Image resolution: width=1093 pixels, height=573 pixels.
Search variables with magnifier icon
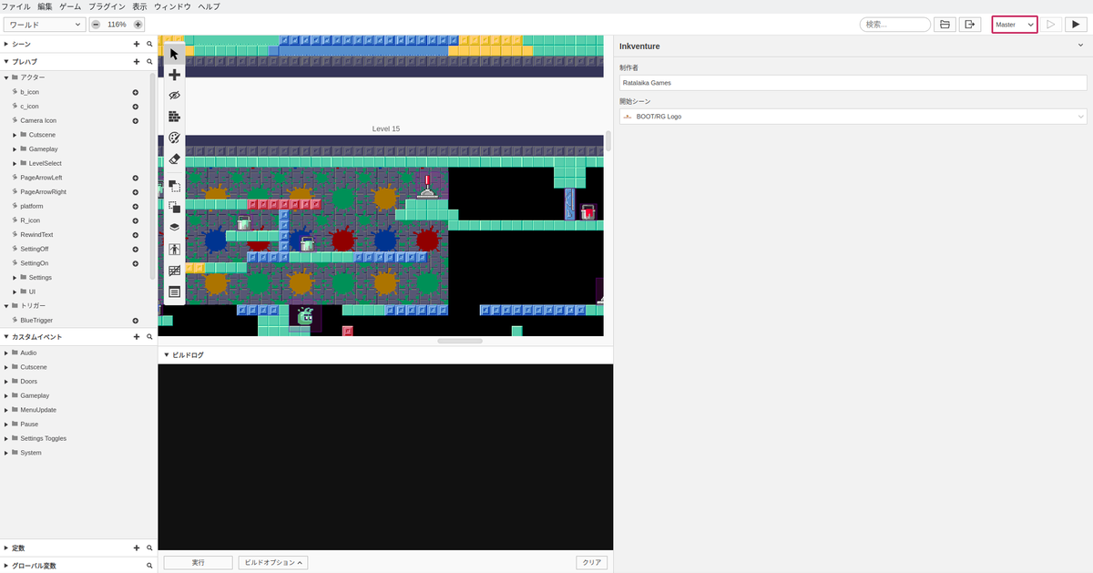pyautogui.click(x=149, y=548)
